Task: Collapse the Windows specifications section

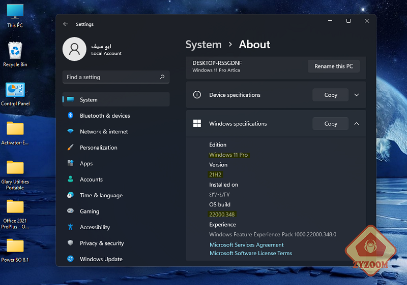Action: pos(357,124)
